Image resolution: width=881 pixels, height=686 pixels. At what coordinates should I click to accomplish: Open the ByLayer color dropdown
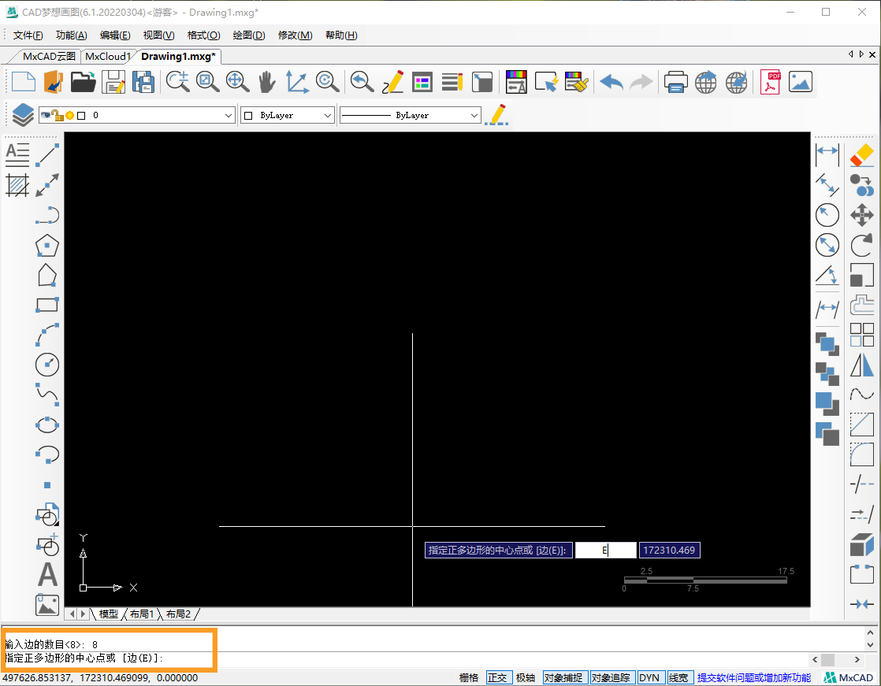click(328, 115)
